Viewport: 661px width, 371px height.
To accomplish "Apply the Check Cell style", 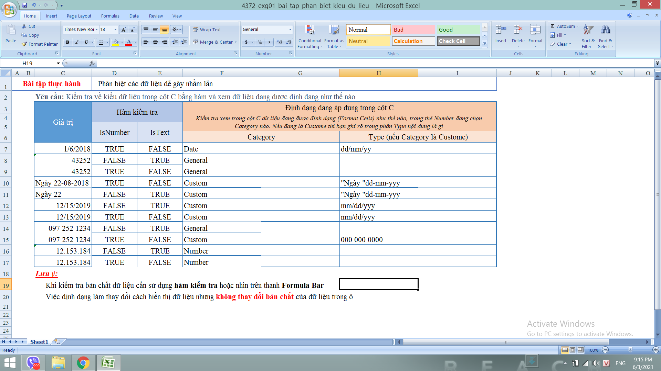I will 459,41.
